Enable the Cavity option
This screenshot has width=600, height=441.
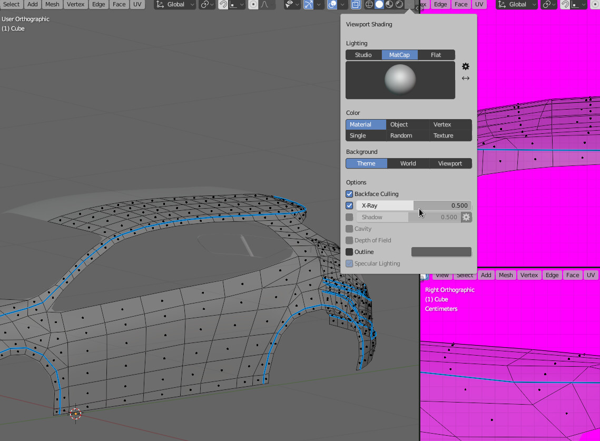349,229
